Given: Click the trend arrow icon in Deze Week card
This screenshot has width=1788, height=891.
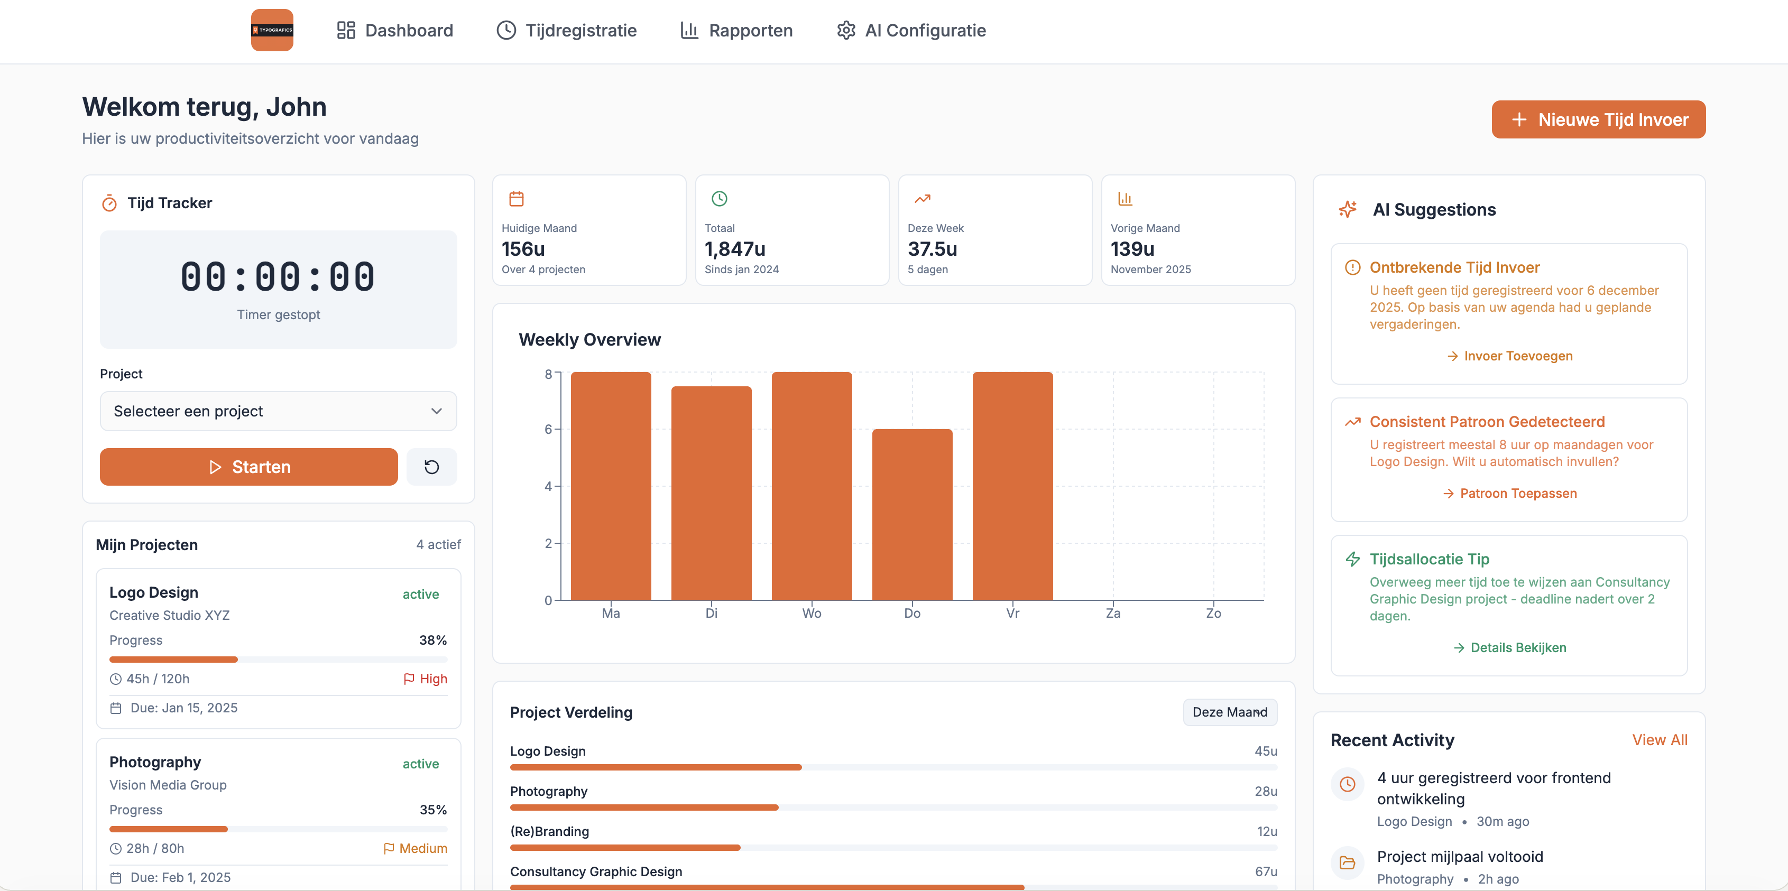Looking at the screenshot, I should coord(922,199).
